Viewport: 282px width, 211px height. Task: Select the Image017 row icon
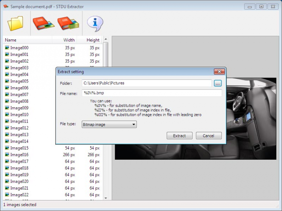[x=7, y=162]
